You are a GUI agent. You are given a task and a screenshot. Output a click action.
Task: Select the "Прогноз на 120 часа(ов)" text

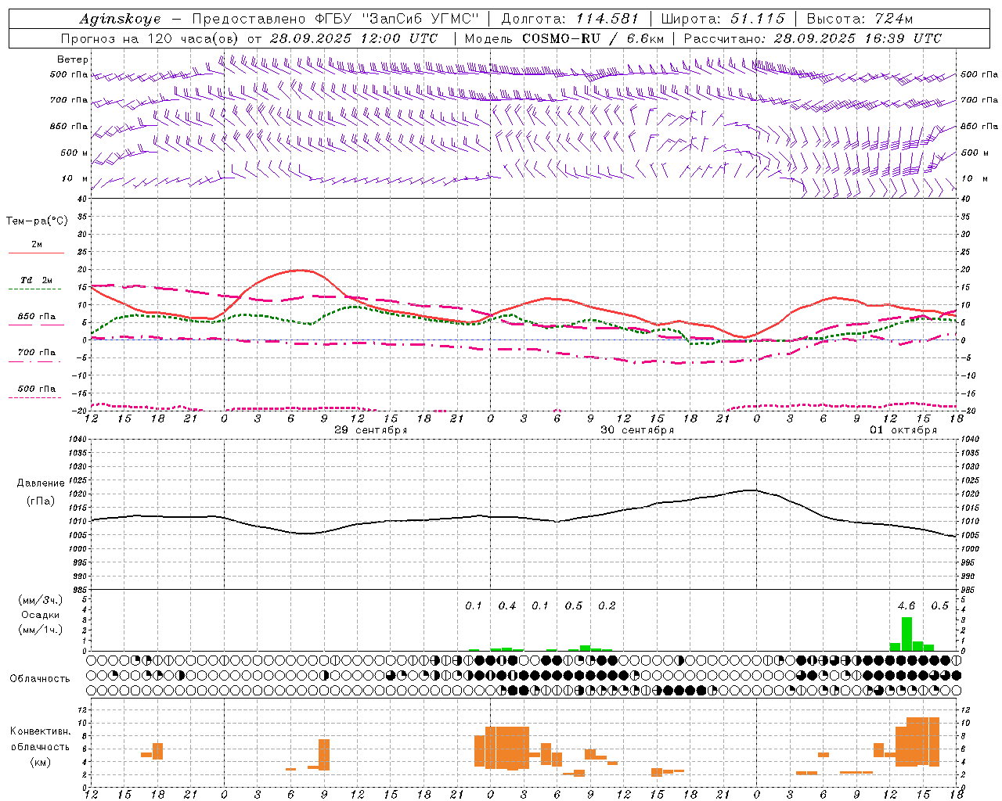tap(151, 38)
